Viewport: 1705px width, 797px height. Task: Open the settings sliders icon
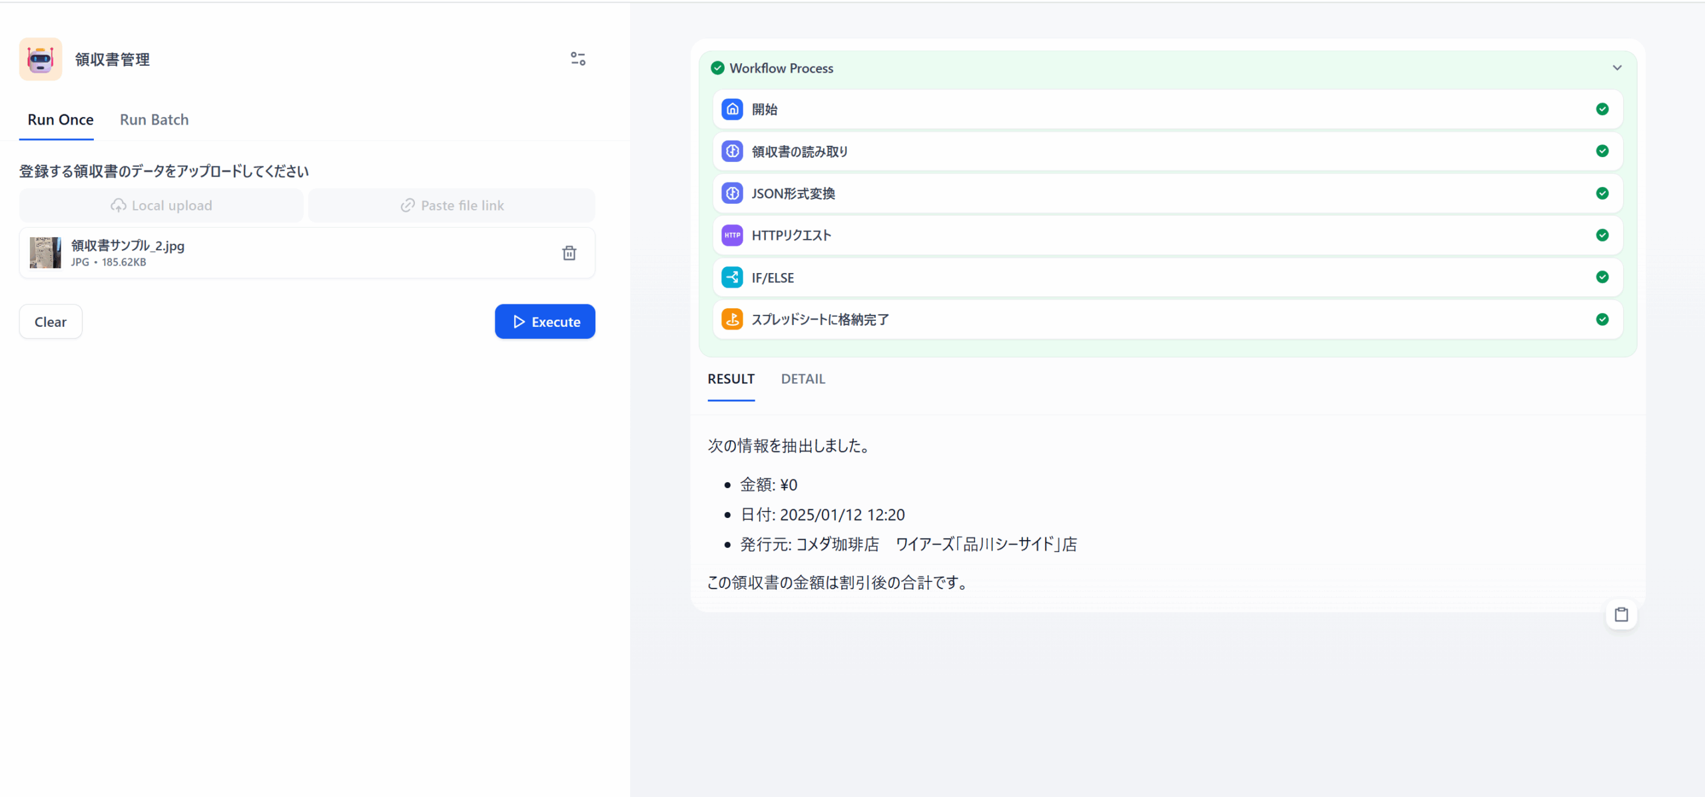coord(577,59)
